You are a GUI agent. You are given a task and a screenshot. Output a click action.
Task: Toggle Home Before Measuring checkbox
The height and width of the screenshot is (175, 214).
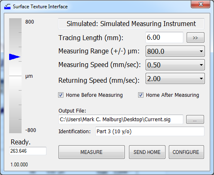pos(61,95)
